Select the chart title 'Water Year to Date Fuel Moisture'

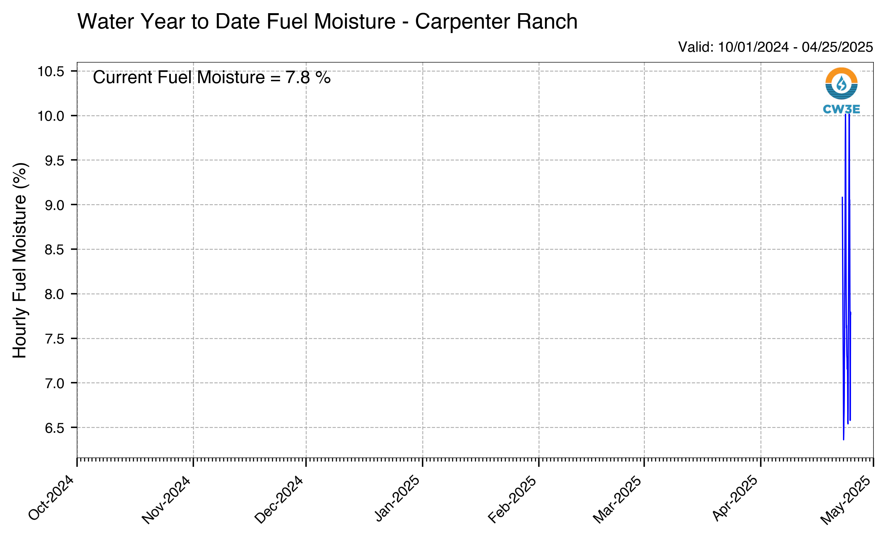click(x=237, y=21)
